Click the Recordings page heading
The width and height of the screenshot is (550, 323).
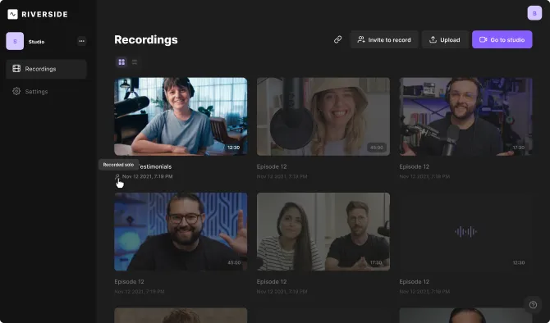[146, 39]
